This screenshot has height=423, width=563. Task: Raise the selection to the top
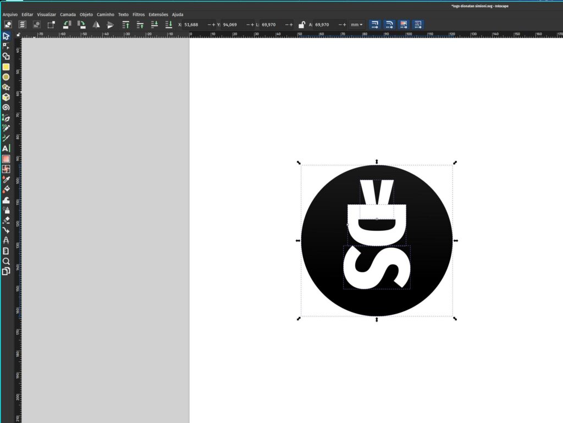(126, 24)
